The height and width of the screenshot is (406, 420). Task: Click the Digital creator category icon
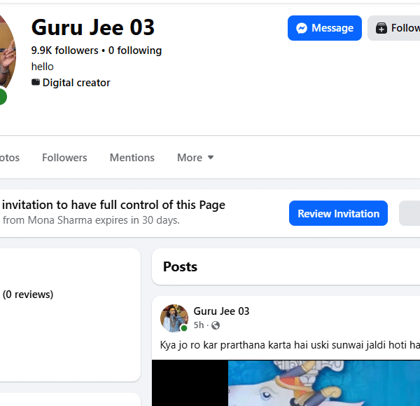pyautogui.click(x=36, y=82)
